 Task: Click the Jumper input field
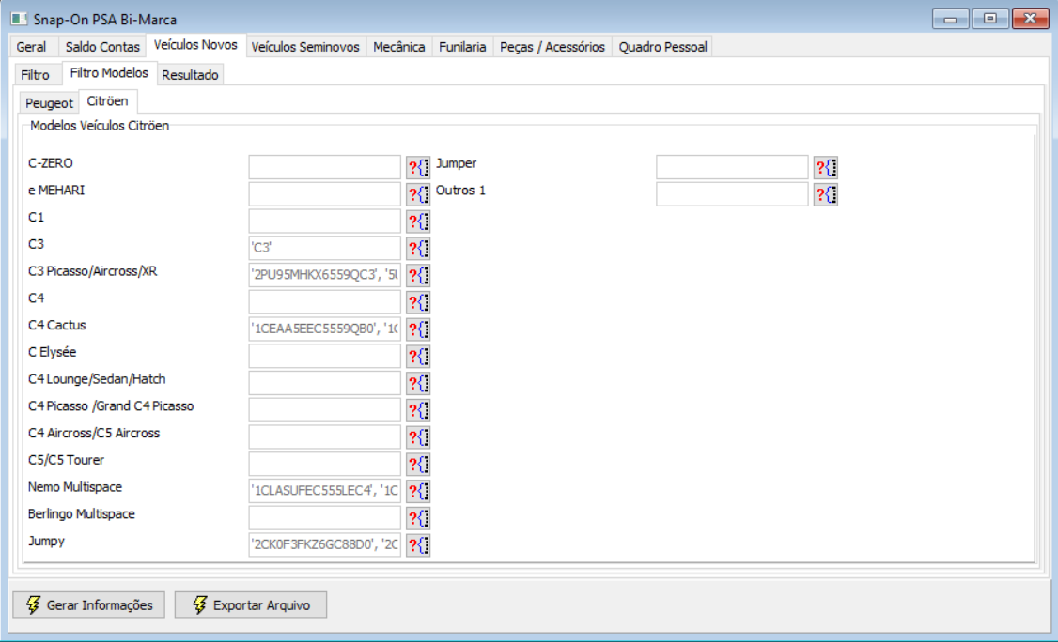tap(732, 167)
